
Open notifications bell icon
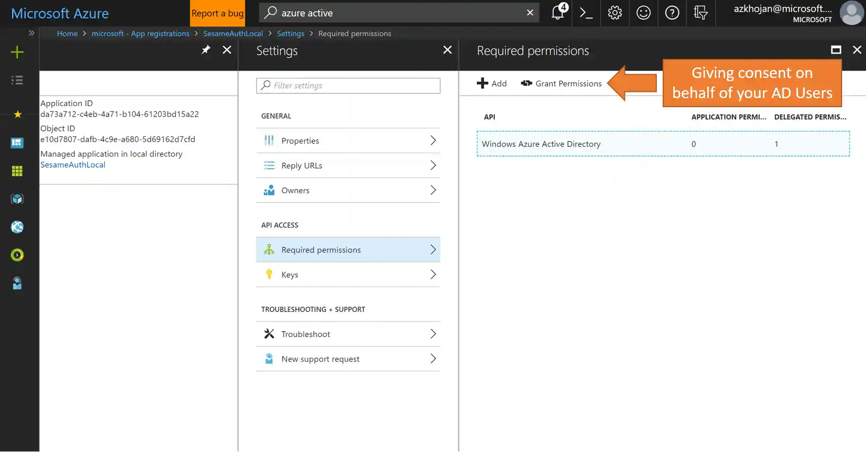[558, 13]
